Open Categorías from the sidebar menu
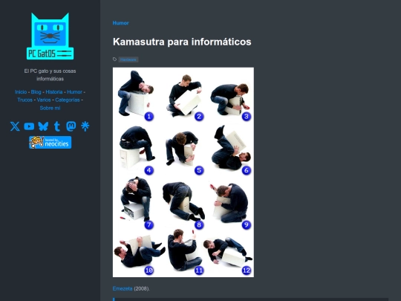401x301 pixels. 68,100
